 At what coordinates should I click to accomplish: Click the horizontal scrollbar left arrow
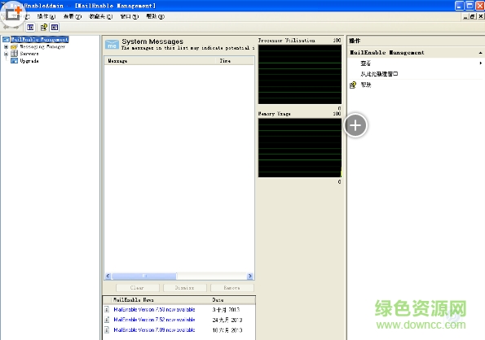[x=108, y=276]
